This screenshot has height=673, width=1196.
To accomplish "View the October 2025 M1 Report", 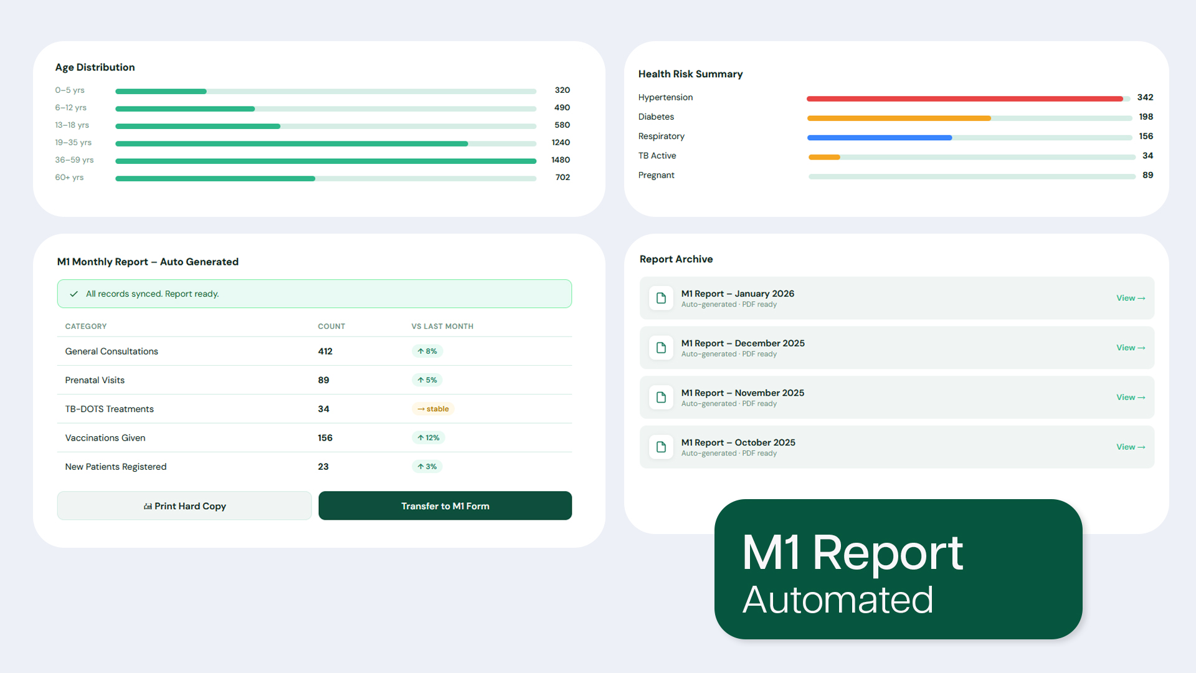I will pos(1130,447).
